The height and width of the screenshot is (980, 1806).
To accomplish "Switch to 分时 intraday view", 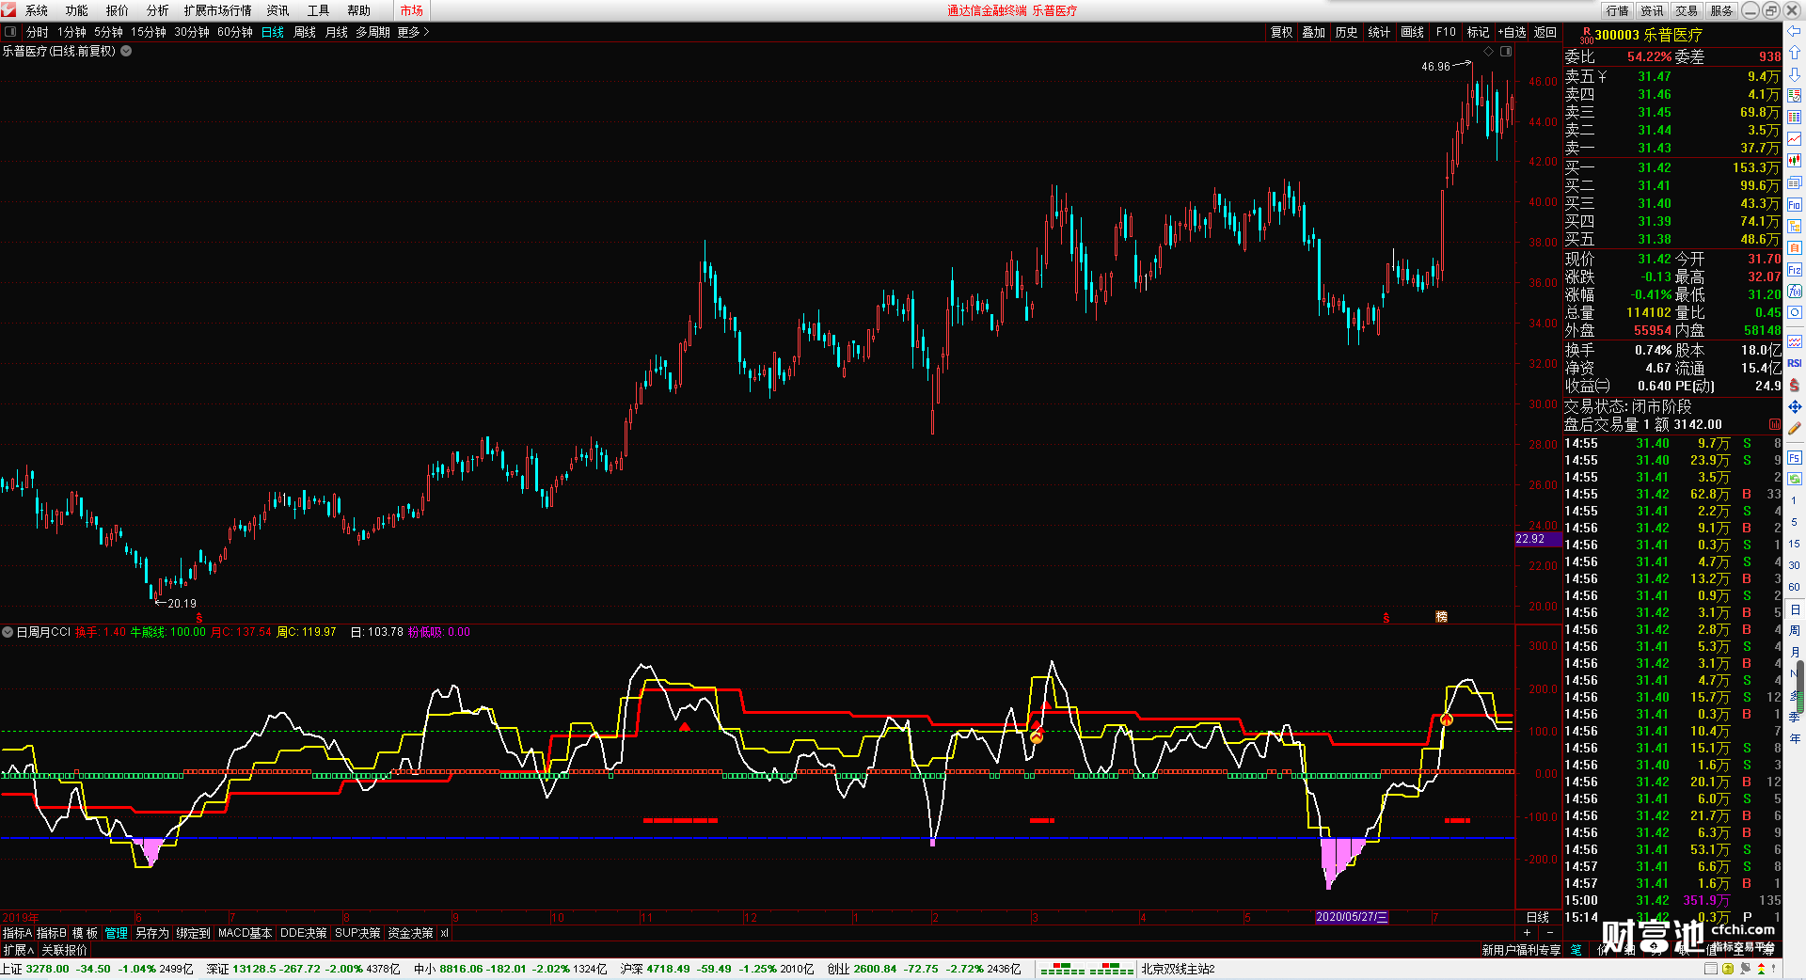I will coord(38,32).
